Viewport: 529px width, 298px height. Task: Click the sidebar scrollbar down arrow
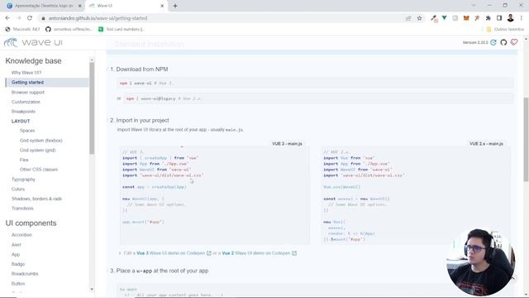(92, 289)
